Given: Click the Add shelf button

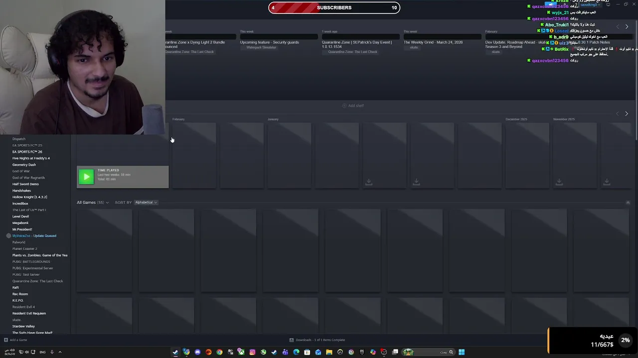Looking at the screenshot, I should (x=353, y=105).
